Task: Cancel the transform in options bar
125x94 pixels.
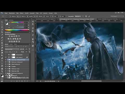Action: coord(86,16)
